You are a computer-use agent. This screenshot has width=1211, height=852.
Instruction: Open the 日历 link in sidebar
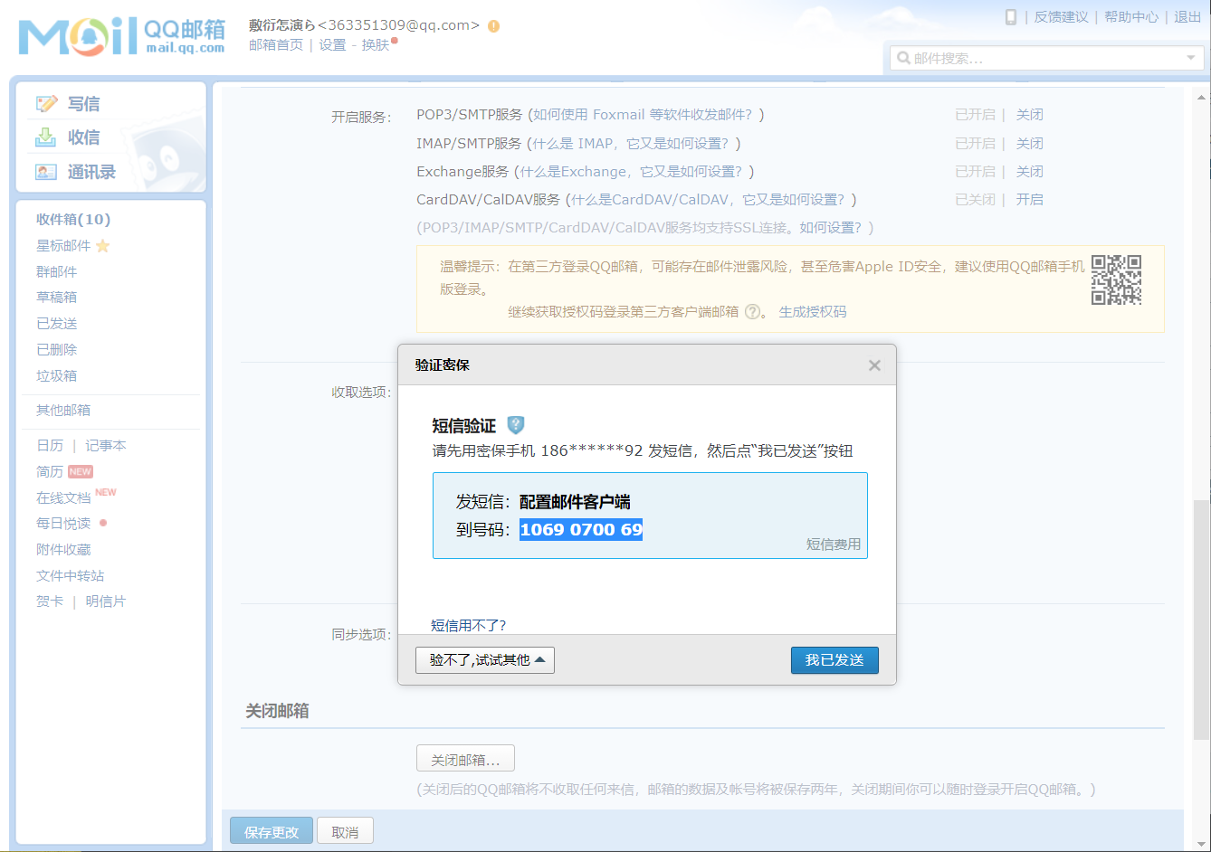[x=50, y=446]
